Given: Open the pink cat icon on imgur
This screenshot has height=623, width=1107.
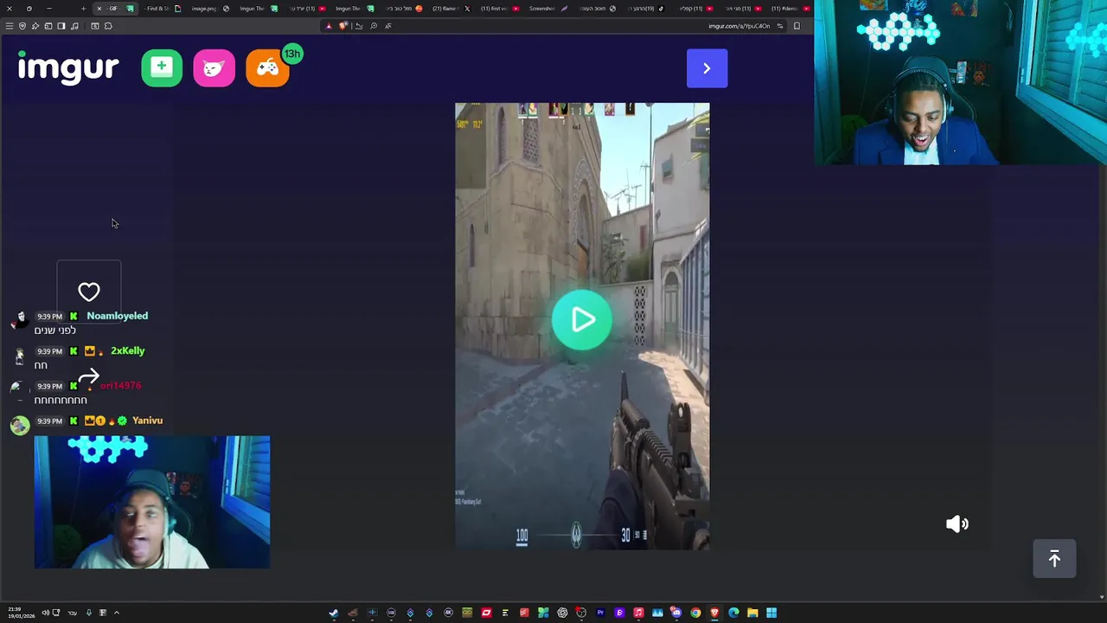Looking at the screenshot, I should point(214,68).
